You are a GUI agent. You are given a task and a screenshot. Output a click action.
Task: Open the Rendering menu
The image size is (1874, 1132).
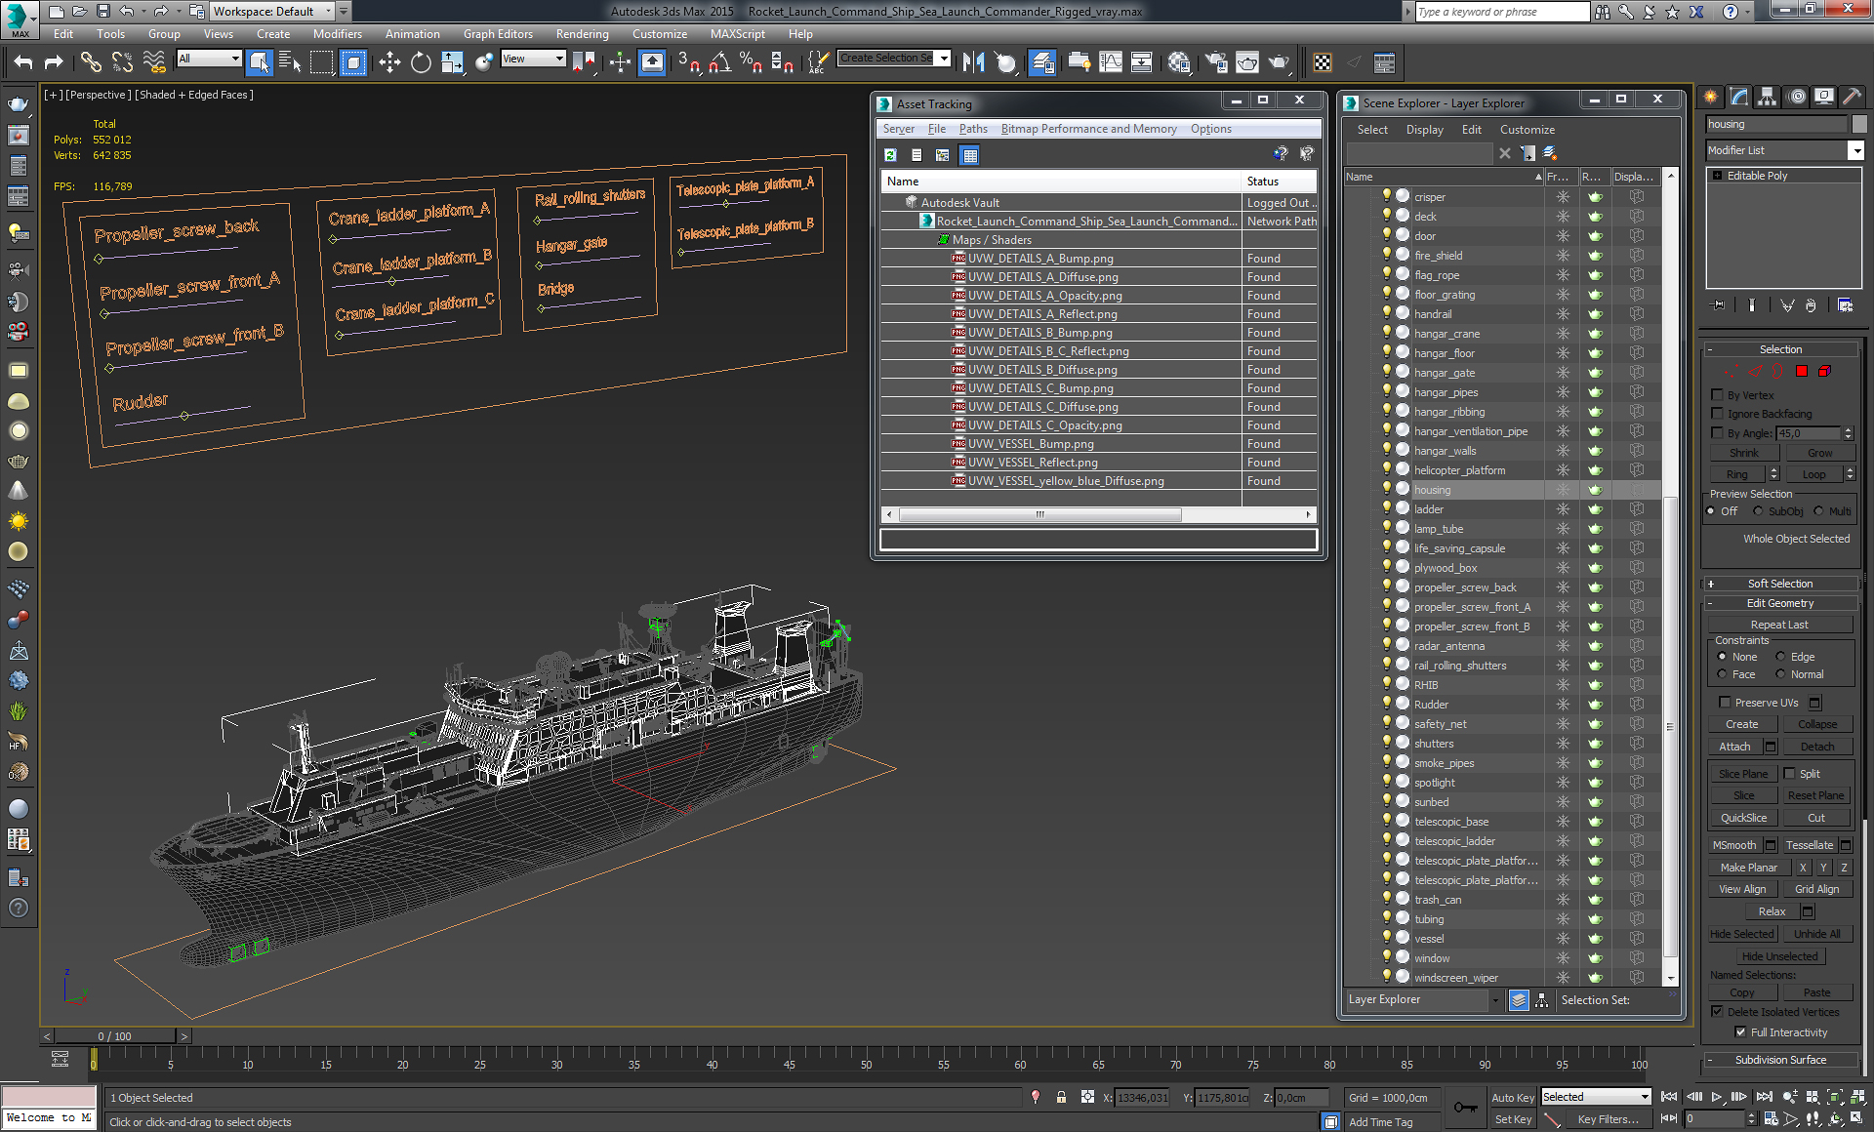tap(582, 33)
